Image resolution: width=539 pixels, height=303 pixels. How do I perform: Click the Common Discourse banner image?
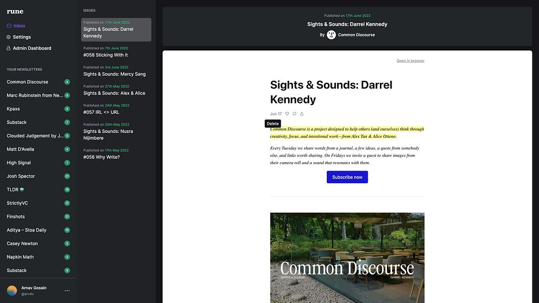[x=347, y=258]
